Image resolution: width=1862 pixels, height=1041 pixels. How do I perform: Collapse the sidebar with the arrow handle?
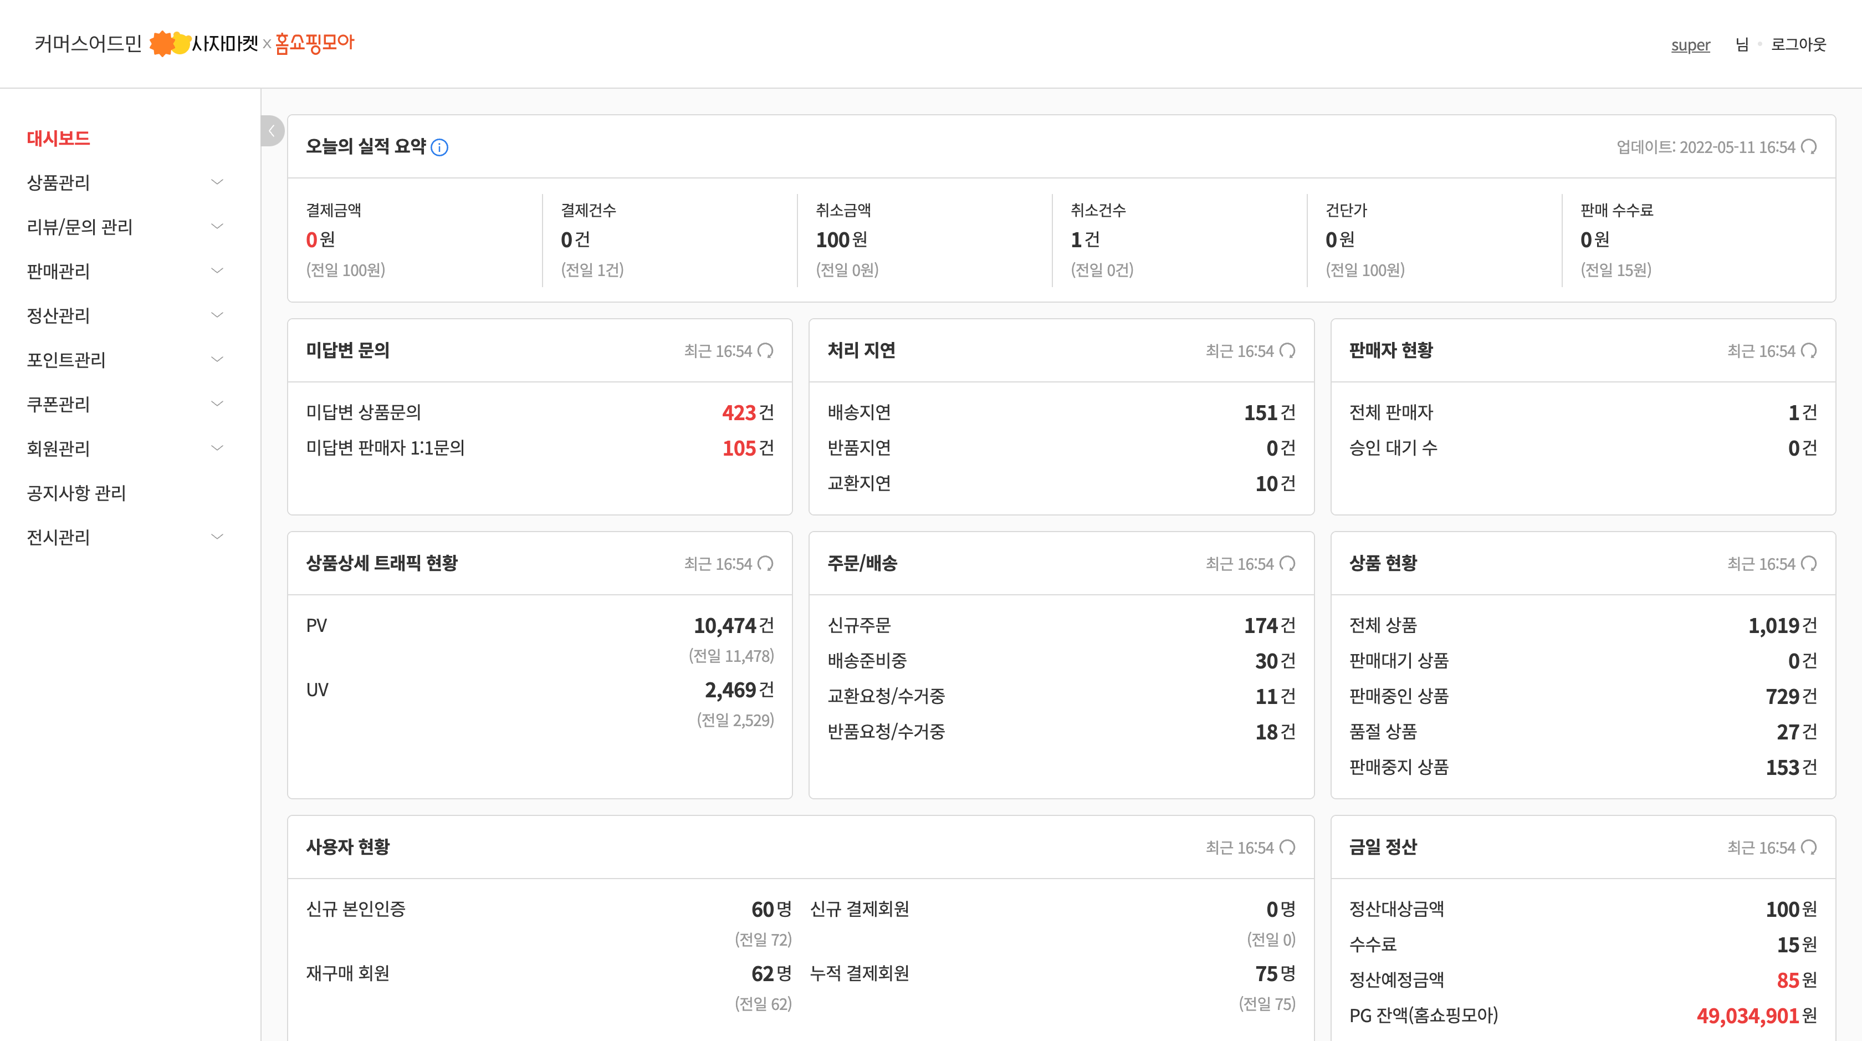point(273,131)
